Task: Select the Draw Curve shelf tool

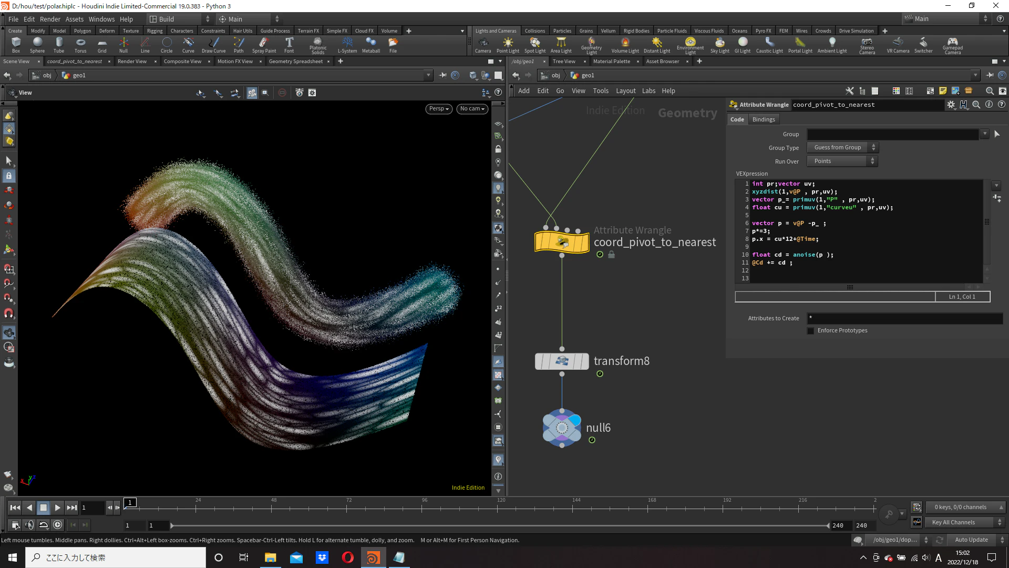Action: tap(213, 45)
